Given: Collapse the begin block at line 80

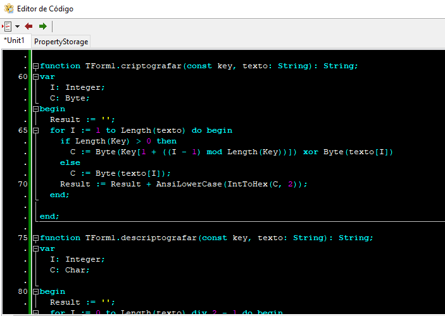Looking at the screenshot, I should [35, 291].
